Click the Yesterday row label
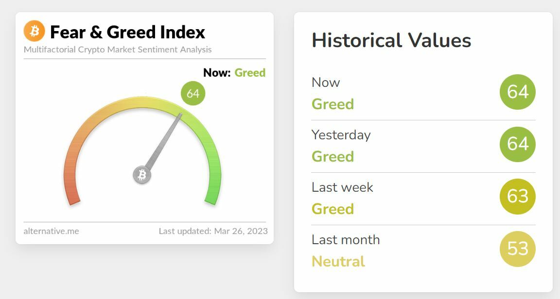 [341, 134]
